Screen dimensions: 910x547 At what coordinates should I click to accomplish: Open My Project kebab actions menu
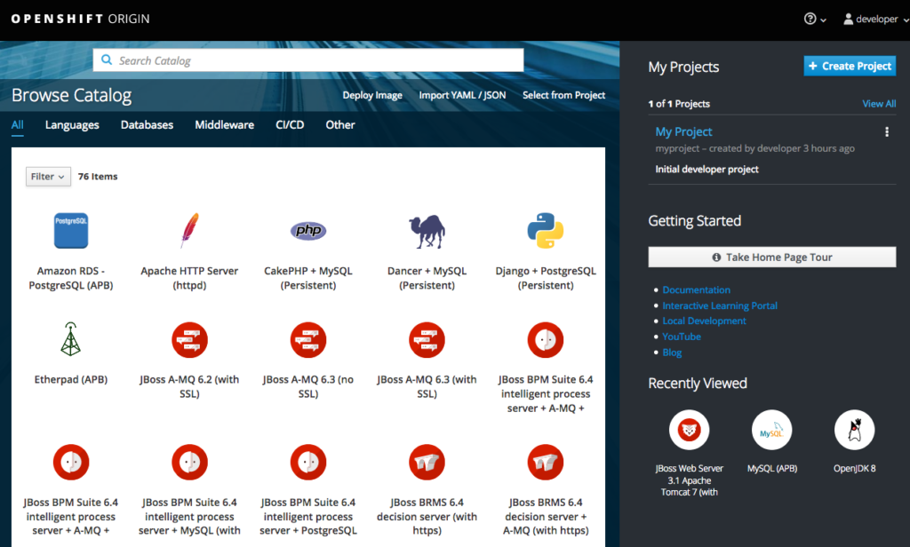point(886,132)
